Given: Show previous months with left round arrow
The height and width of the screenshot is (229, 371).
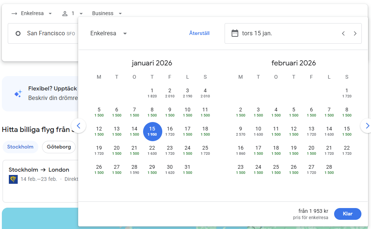Looking at the screenshot, I should coord(79,126).
